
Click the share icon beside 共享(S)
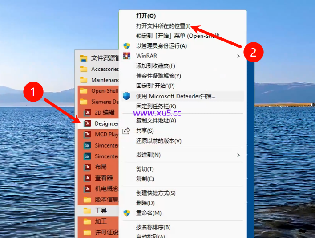click(127, 131)
